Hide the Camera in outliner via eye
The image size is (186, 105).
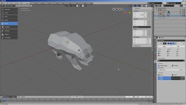pyautogui.click(x=182, y=12)
